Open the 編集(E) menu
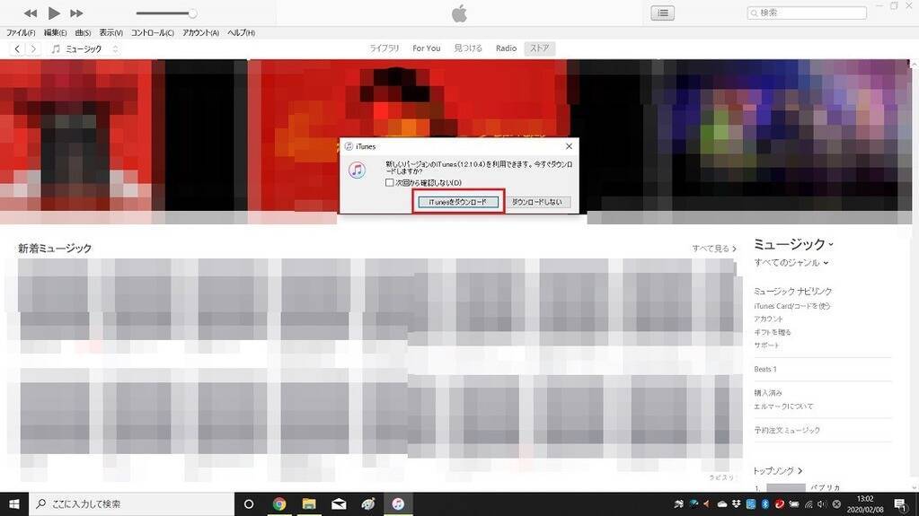Screen dimensions: 919x516 click(x=55, y=33)
